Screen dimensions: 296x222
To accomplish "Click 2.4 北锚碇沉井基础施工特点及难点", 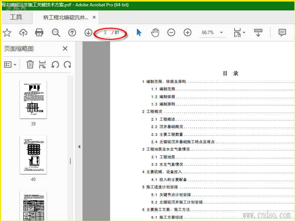I will click(223, 142).
